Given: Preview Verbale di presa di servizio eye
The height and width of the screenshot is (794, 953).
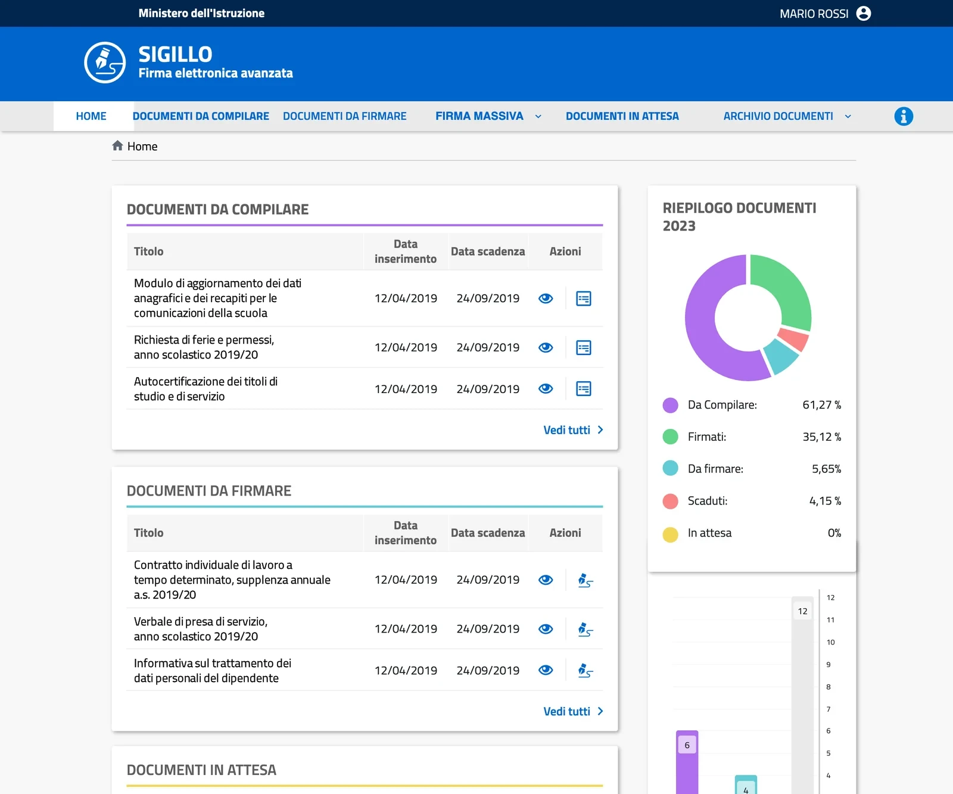Looking at the screenshot, I should (x=546, y=629).
